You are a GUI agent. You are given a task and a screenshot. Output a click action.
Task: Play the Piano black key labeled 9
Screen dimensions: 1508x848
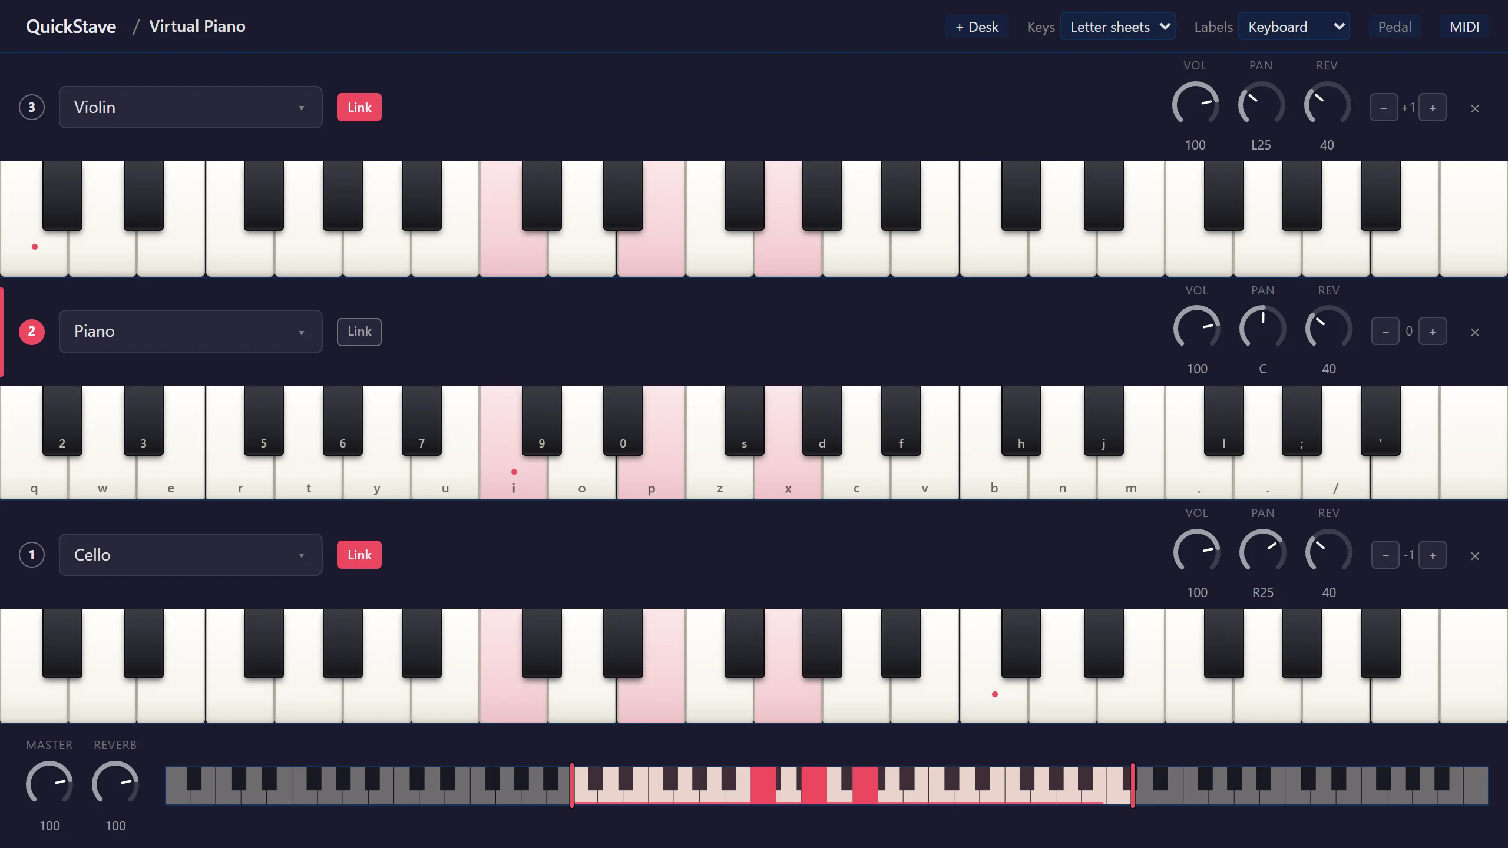541,420
